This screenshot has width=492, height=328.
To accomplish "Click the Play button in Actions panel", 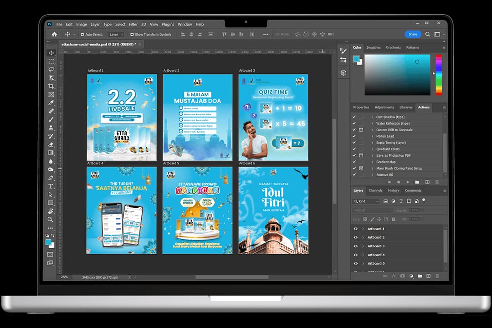I will 408,182.
